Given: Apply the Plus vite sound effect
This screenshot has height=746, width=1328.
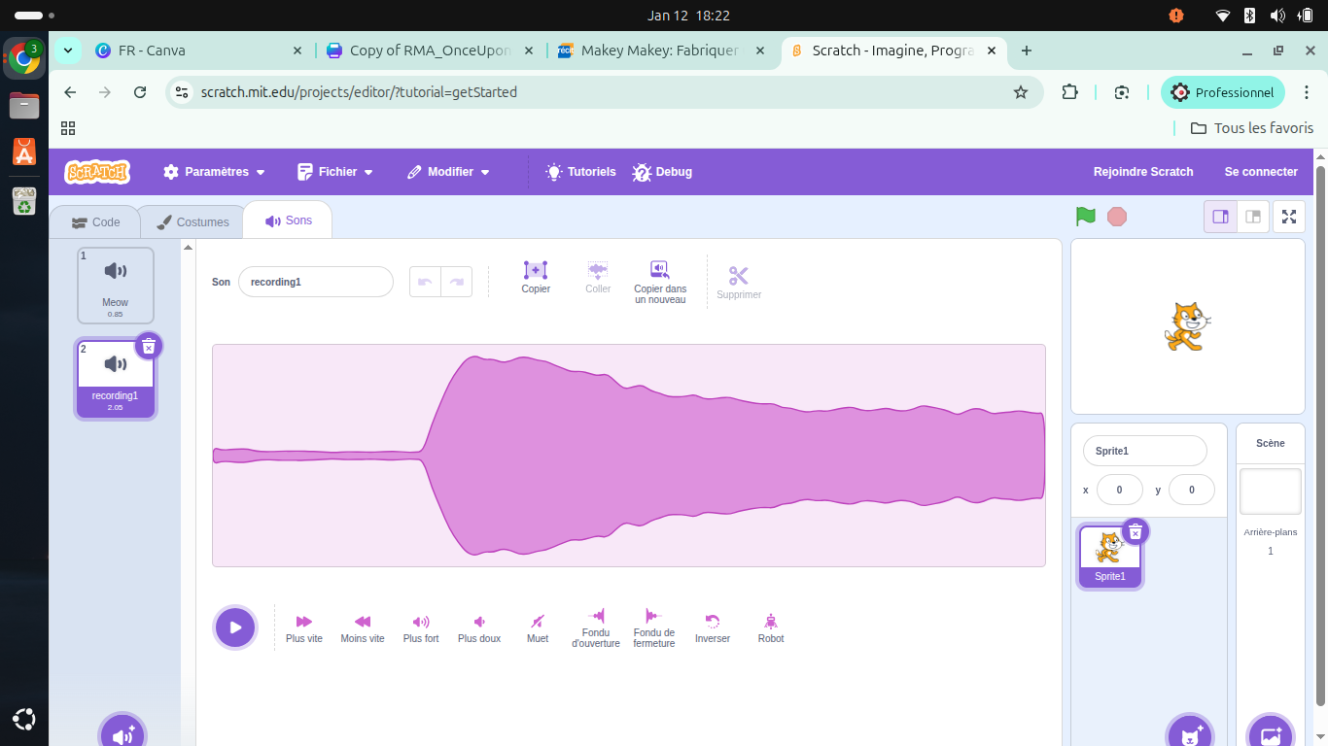Looking at the screenshot, I should 303,627.
